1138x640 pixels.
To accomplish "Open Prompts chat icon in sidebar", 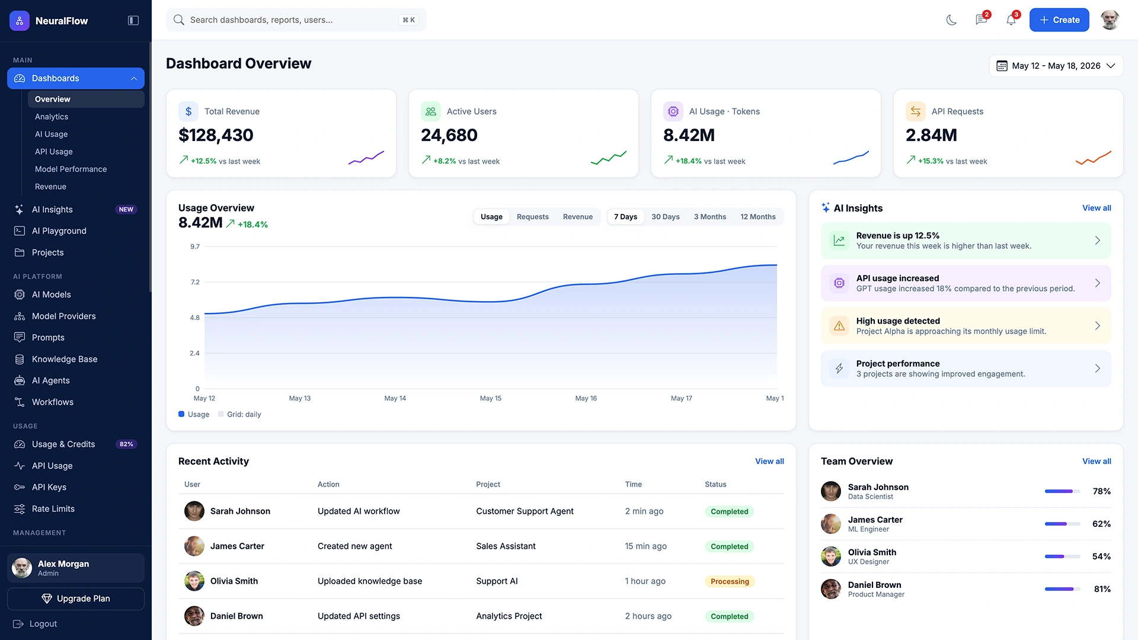I will [x=20, y=338].
